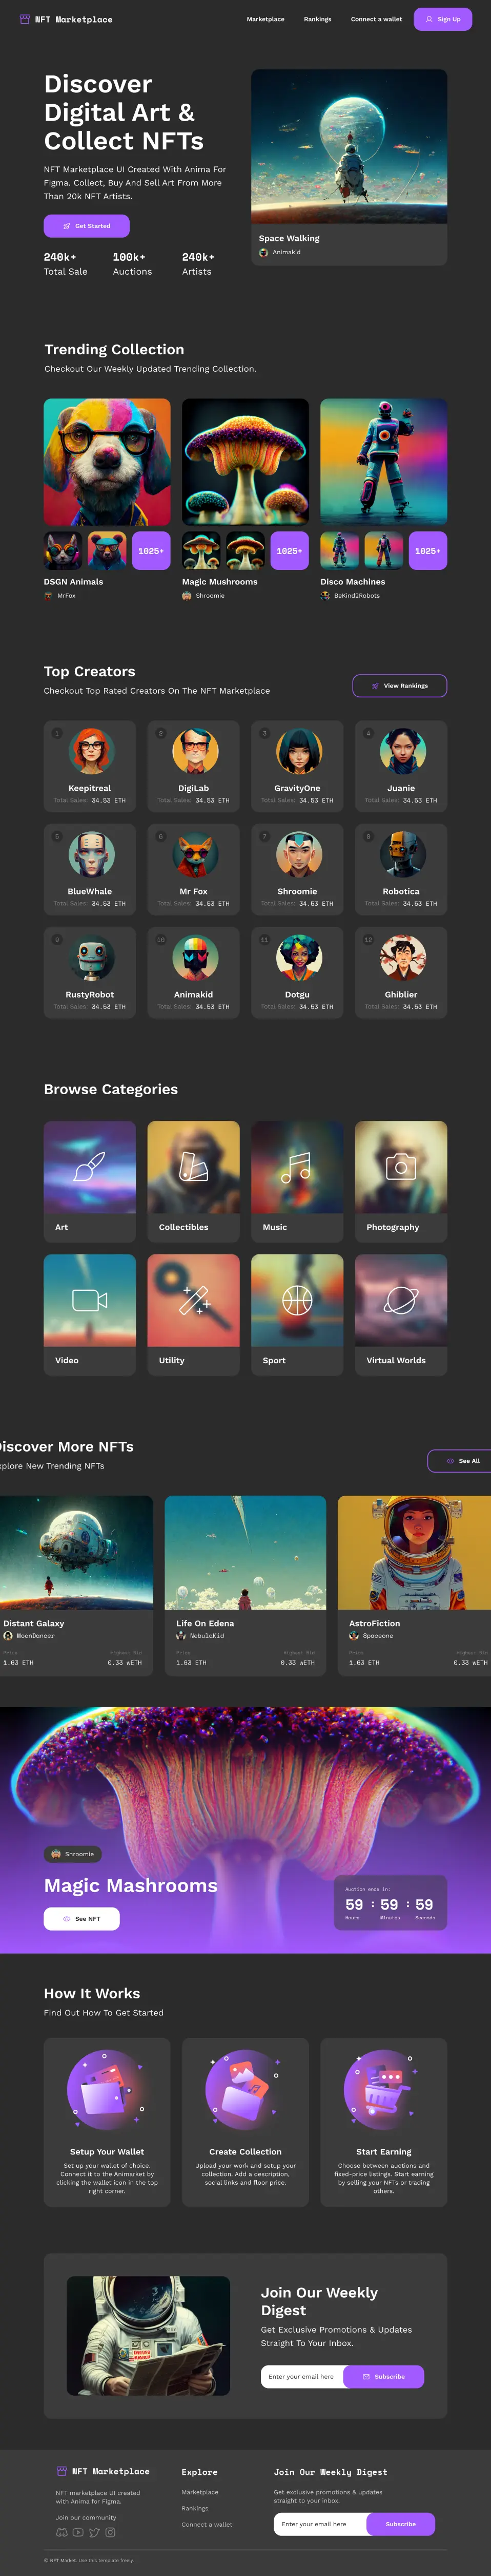Open Marketplace in the top navigation
This screenshot has height=2576, width=491.
[265, 19]
